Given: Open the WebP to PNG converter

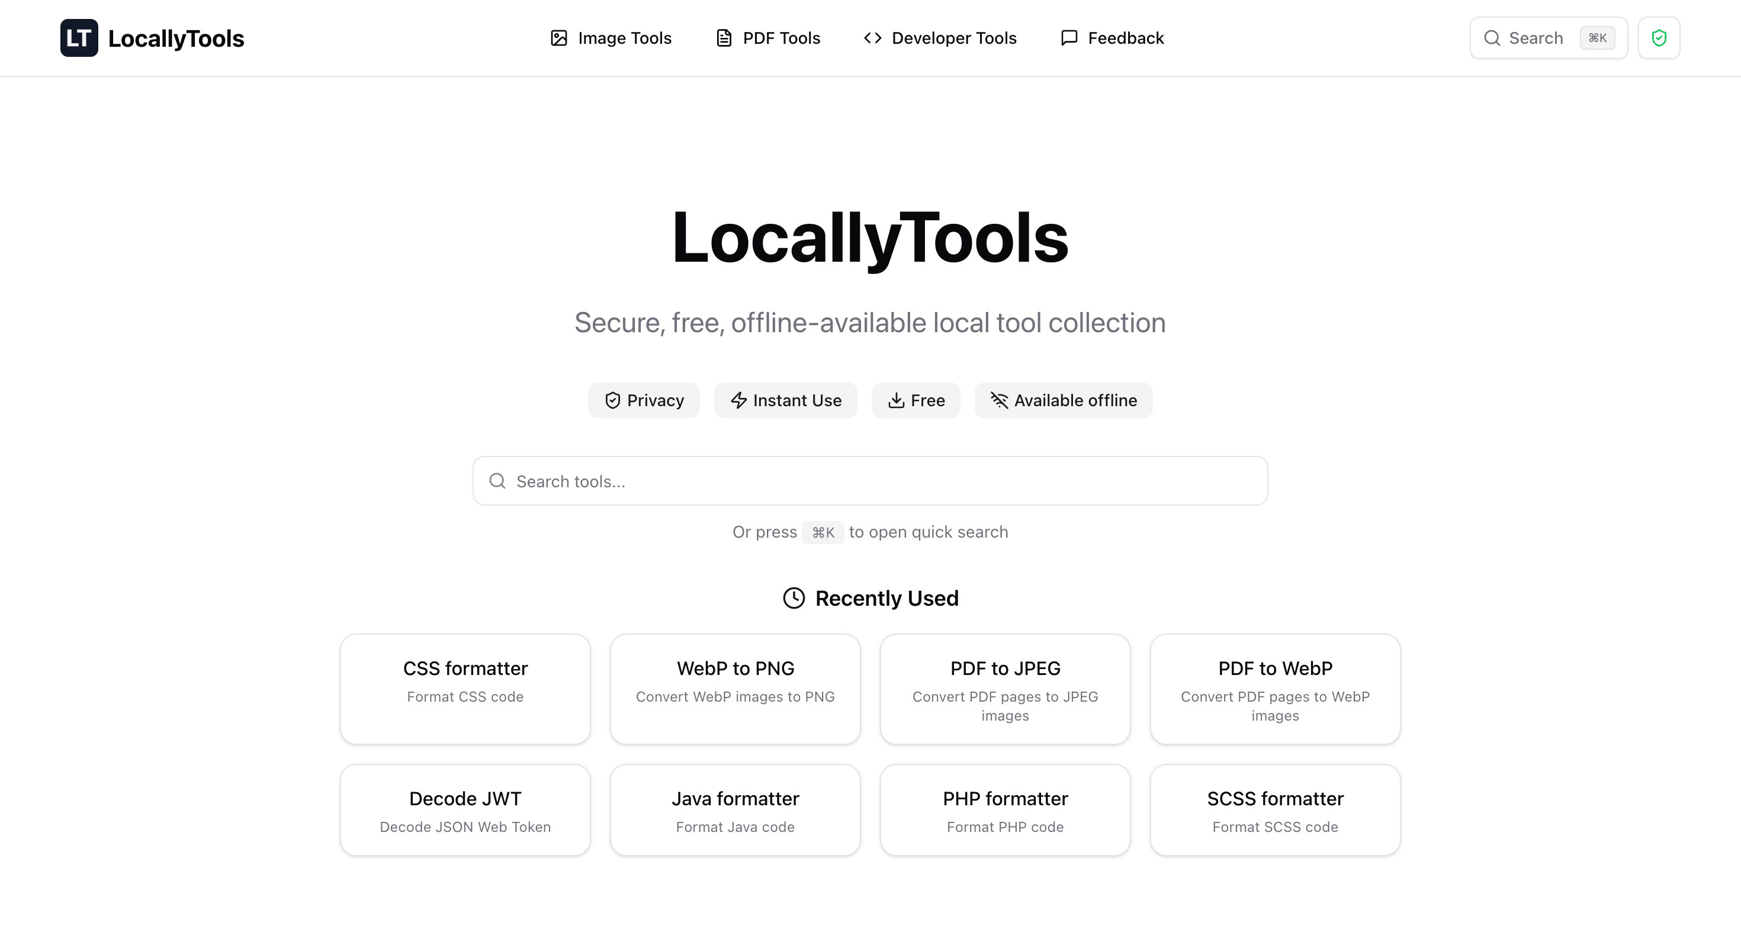Looking at the screenshot, I should click(x=735, y=688).
